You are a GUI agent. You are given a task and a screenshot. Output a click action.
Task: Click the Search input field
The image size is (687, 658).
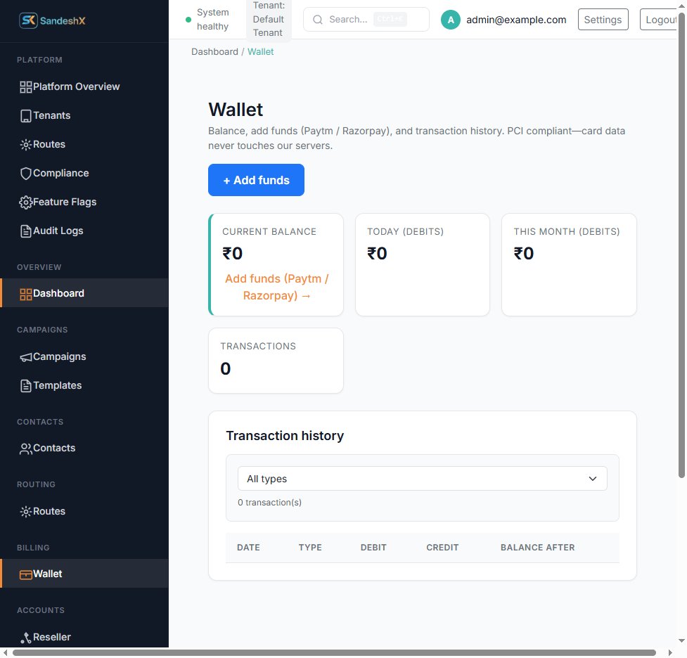click(366, 20)
